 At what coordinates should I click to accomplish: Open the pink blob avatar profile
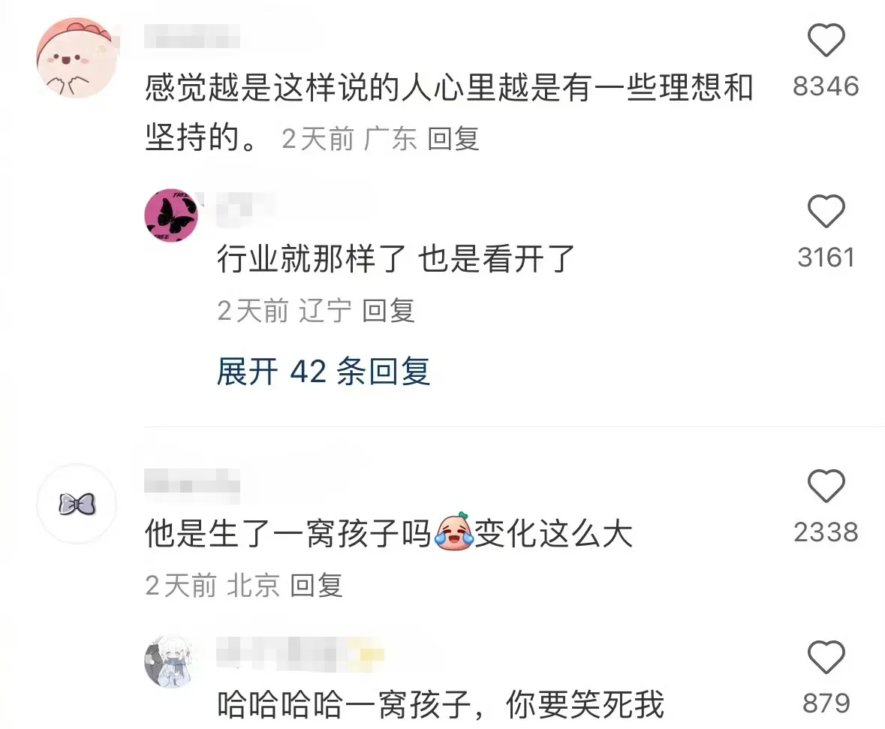point(77,58)
